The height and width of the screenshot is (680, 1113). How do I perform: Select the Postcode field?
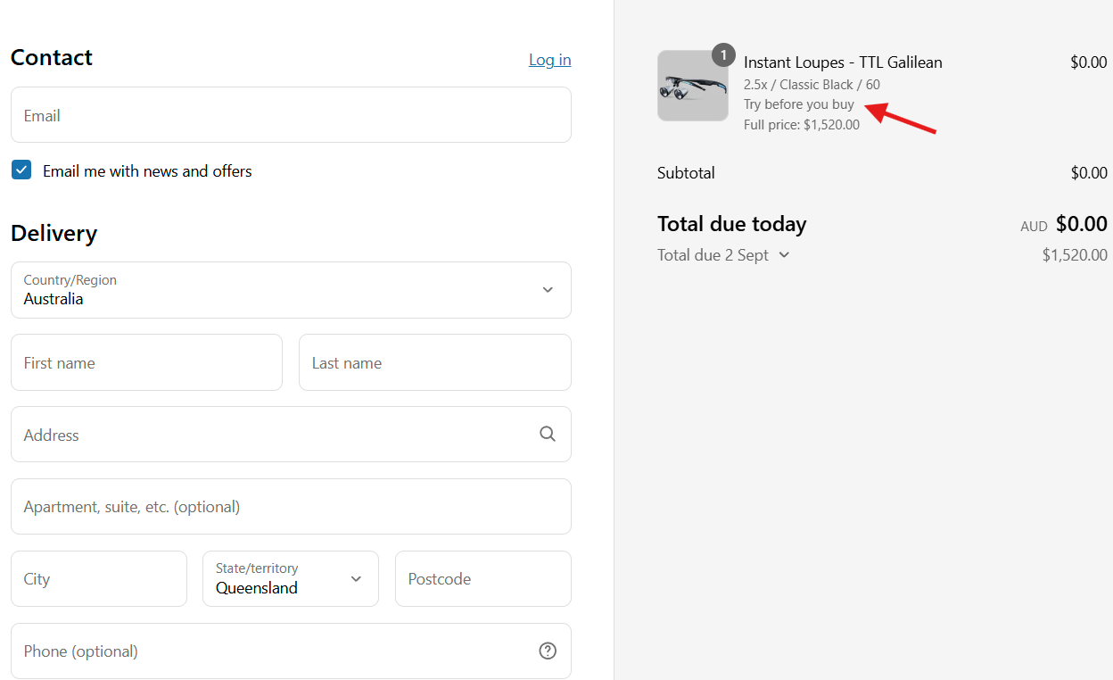coord(482,579)
